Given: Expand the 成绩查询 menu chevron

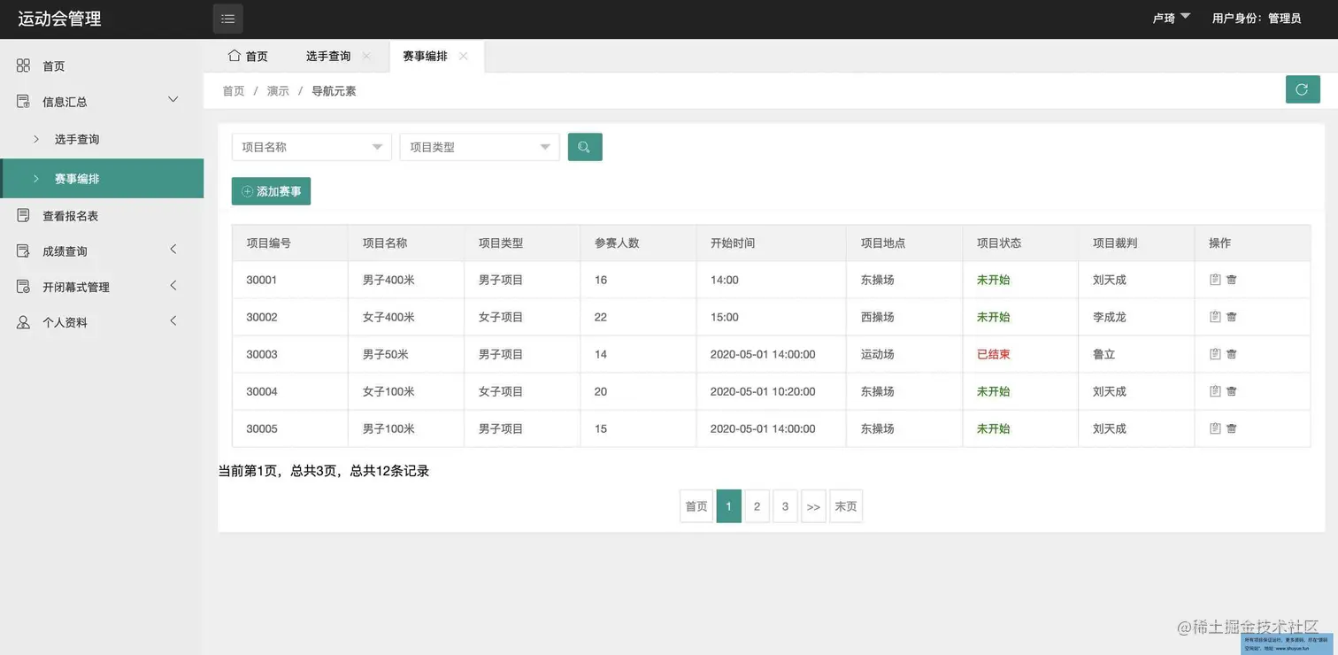Looking at the screenshot, I should 173,250.
